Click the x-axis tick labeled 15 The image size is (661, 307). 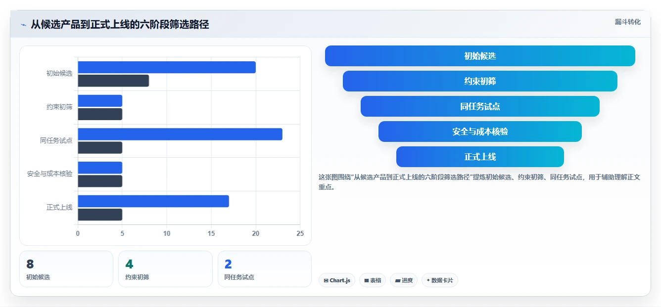tap(211, 233)
